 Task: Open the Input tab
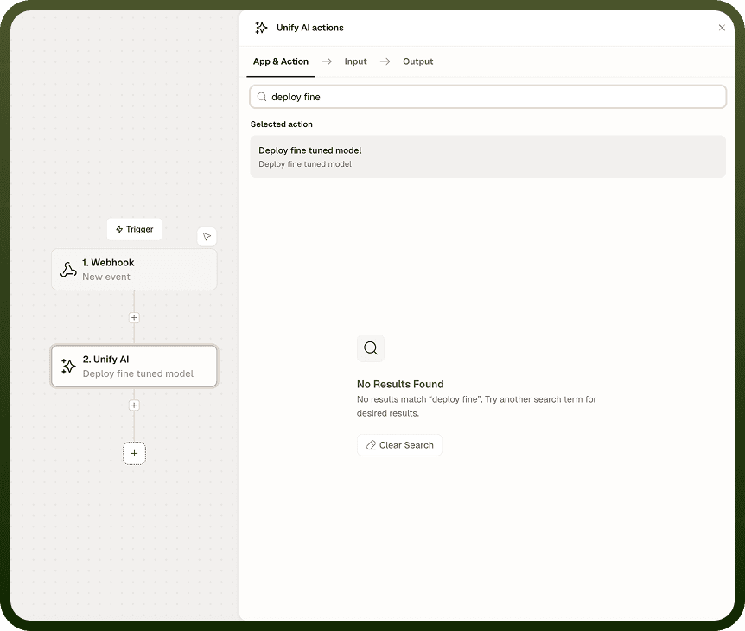pyautogui.click(x=355, y=61)
